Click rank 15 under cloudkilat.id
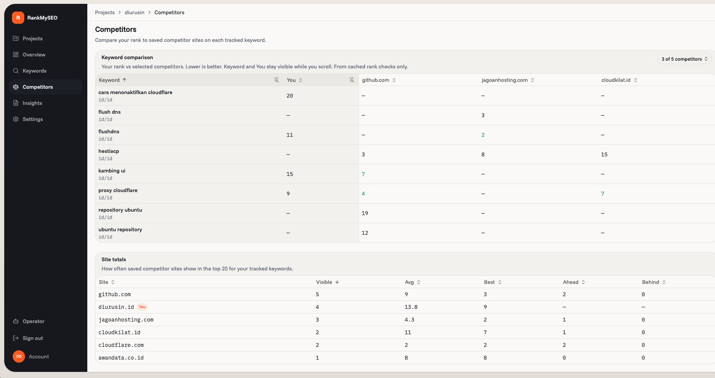This screenshot has width=715, height=378. 604,154
